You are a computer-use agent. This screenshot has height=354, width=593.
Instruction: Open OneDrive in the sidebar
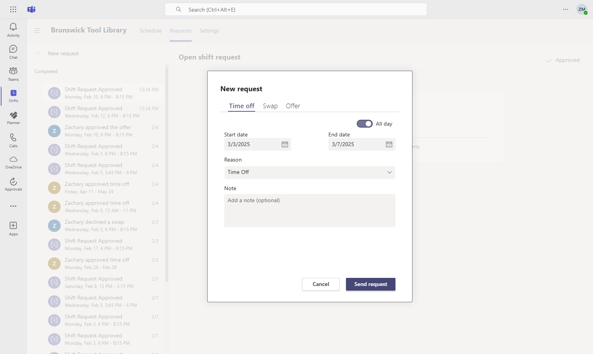(13, 162)
